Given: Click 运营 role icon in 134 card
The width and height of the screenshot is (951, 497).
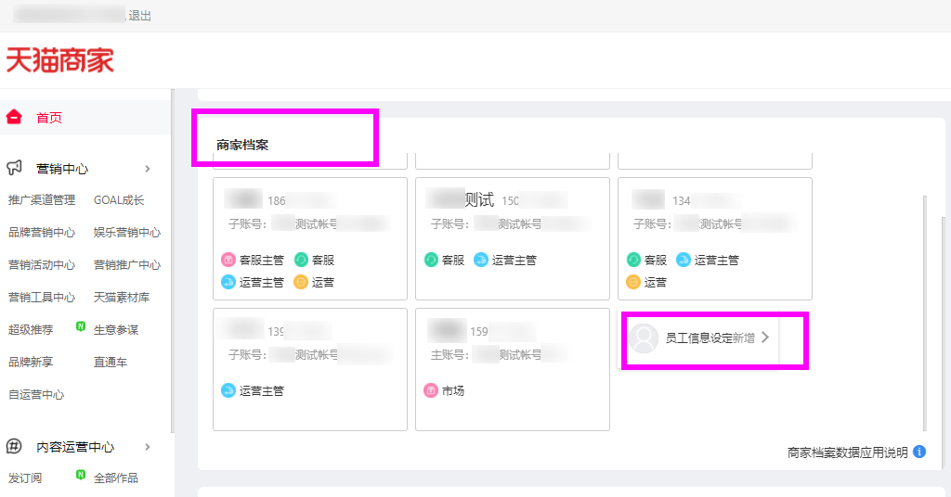Looking at the screenshot, I should point(633,282).
